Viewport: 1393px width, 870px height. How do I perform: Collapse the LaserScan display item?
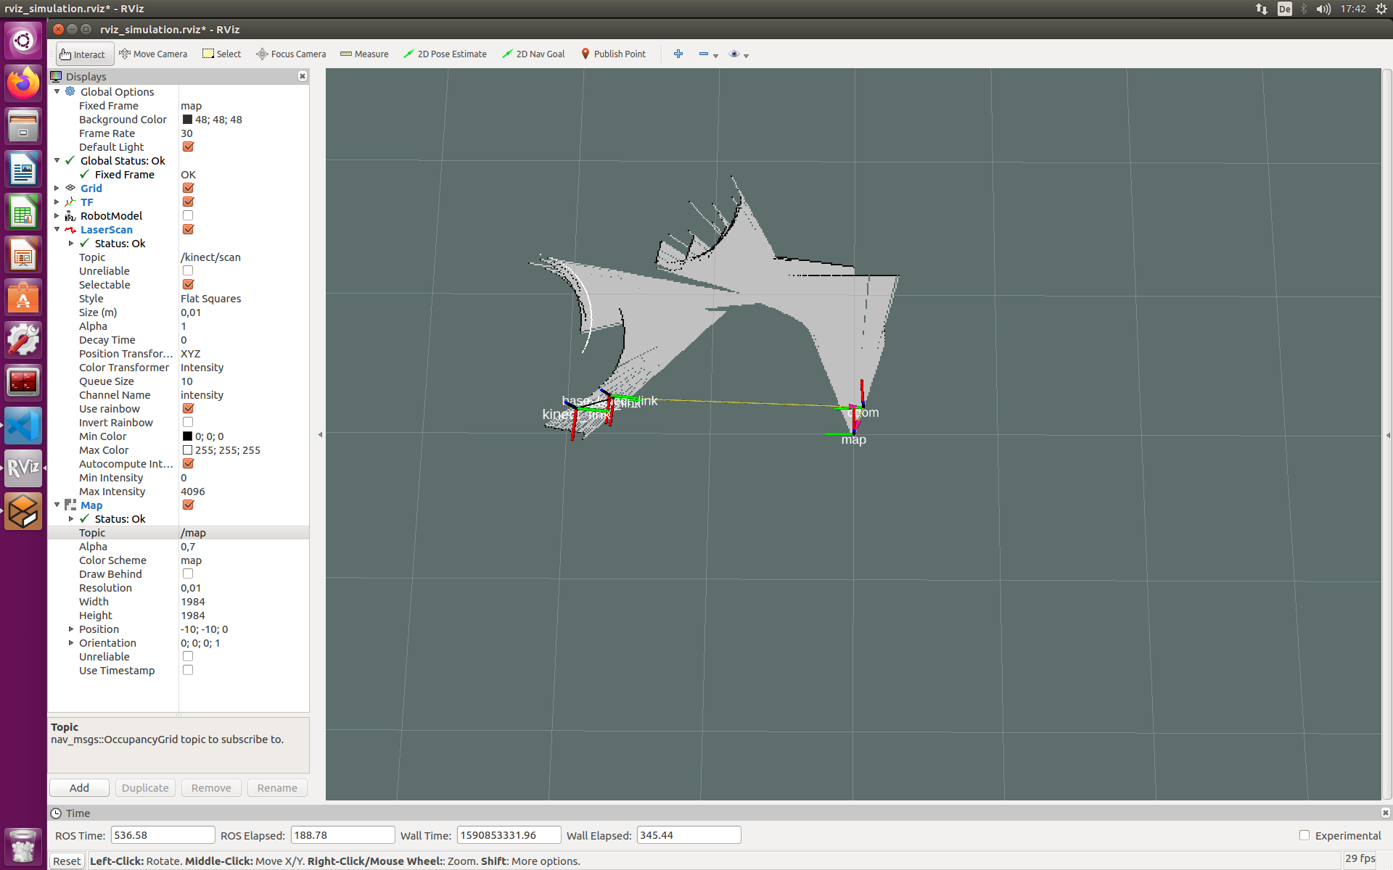57,229
